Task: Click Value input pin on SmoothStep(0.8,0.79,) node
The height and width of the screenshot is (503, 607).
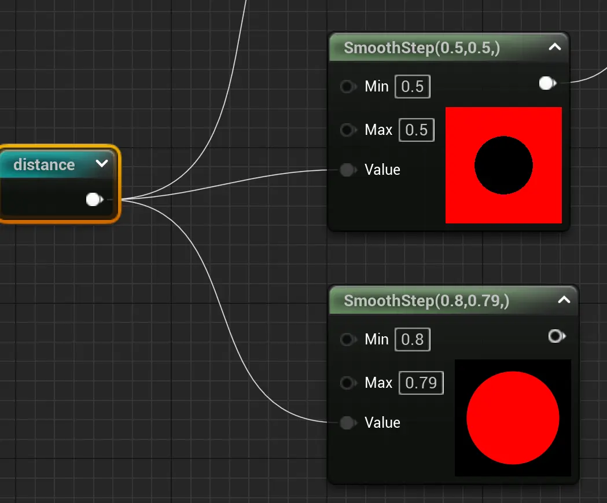Action: [347, 423]
